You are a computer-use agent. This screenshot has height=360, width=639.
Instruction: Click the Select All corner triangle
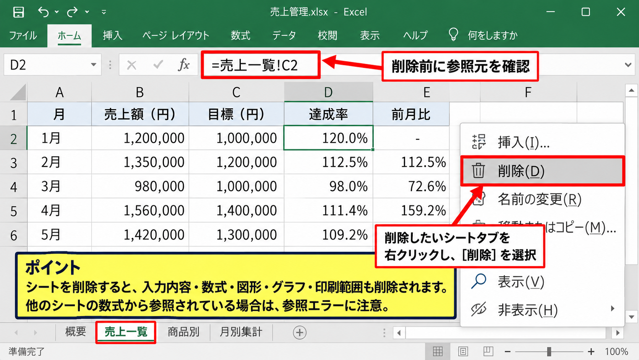[17, 92]
